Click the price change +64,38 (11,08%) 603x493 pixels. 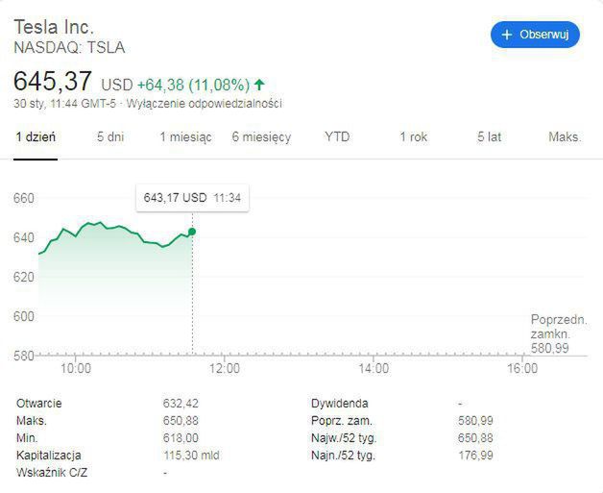(194, 84)
